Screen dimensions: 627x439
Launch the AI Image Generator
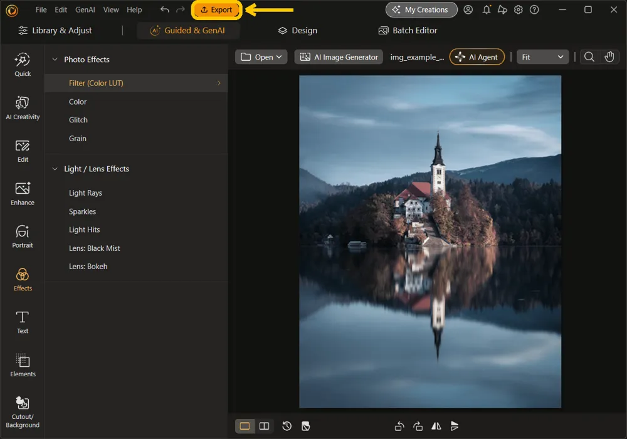click(x=339, y=57)
